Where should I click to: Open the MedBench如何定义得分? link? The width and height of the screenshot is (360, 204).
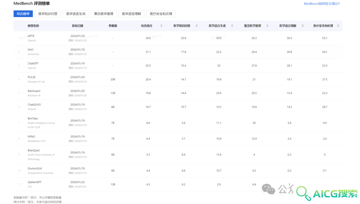[x=322, y=4]
